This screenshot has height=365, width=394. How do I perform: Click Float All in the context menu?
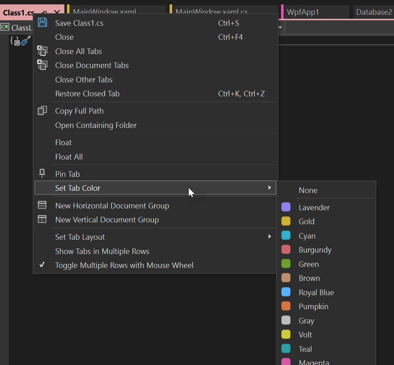pyautogui.click(x=69, y=157)
